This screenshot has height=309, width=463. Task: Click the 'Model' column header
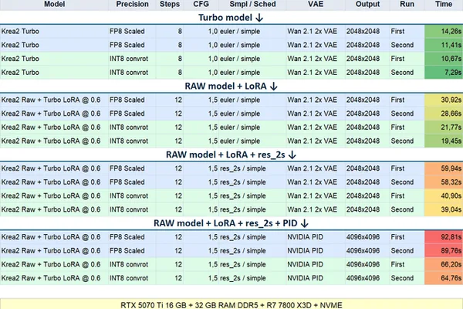54,4
